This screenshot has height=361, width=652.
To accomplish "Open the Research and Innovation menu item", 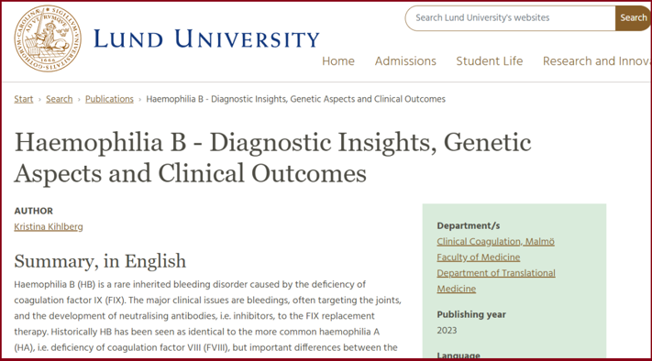I will [597, 61].
